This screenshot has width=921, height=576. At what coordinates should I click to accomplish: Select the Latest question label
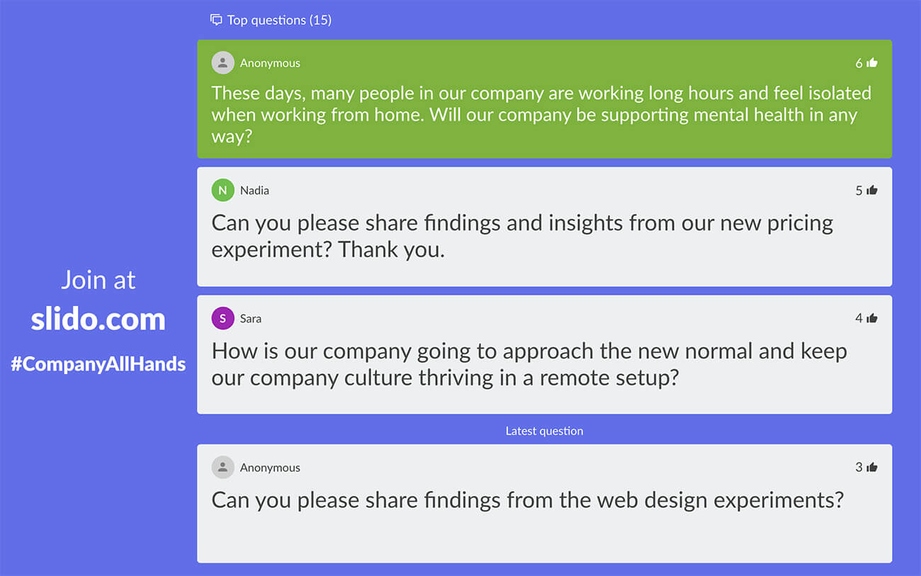pyautogui.click(x=544, y=431)
